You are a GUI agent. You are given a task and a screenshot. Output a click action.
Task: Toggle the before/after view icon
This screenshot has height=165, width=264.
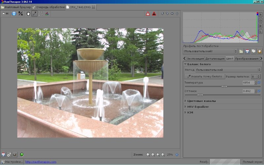click(20, 14)
